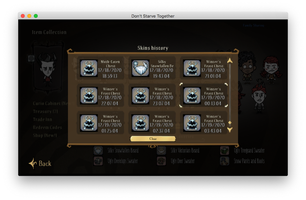Click the Silky Victorian Beard label
The height and width of the screenshot is (200, 306).
point(185,151)
